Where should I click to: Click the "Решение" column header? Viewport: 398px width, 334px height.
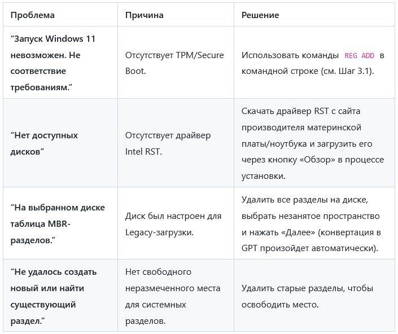pyautogui.click(x=260, y=15)
